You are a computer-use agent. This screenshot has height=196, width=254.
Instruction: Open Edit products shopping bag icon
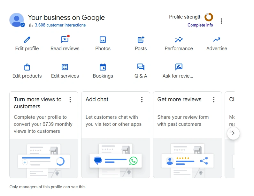pos(27,67)
